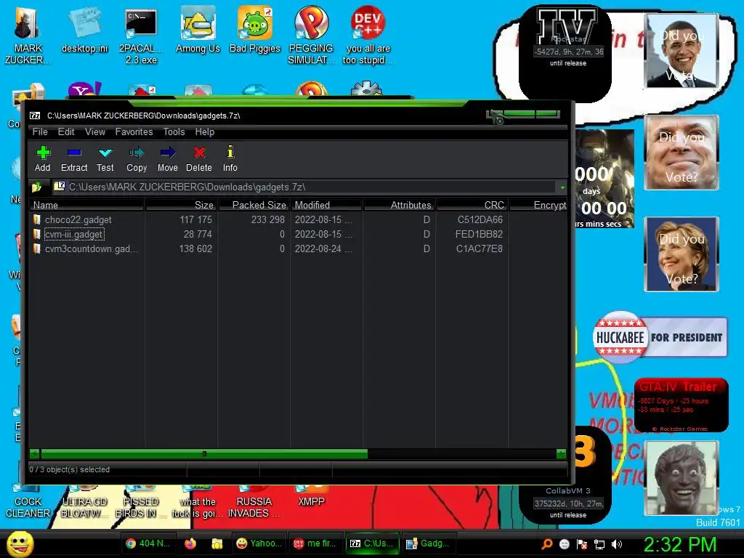Click the Extract toolbar icon

click(74, 158)
